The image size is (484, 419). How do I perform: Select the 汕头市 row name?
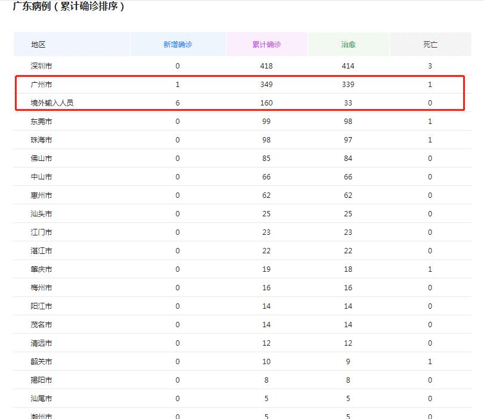point(41,214)
